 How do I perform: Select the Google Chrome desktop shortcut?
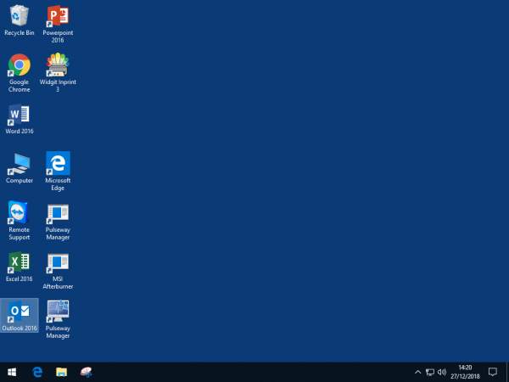pyautogui.click(x=19, y=65)
